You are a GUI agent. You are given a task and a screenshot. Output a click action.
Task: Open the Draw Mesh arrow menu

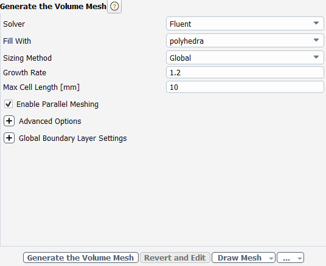[271, 258]
